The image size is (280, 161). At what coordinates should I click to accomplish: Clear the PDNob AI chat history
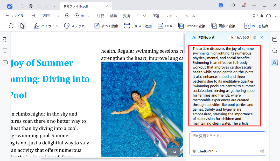click(x=255, y=37)
